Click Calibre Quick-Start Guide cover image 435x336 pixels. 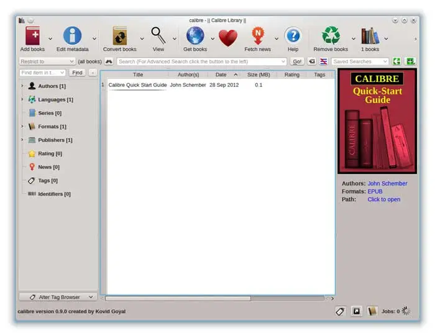377,121
